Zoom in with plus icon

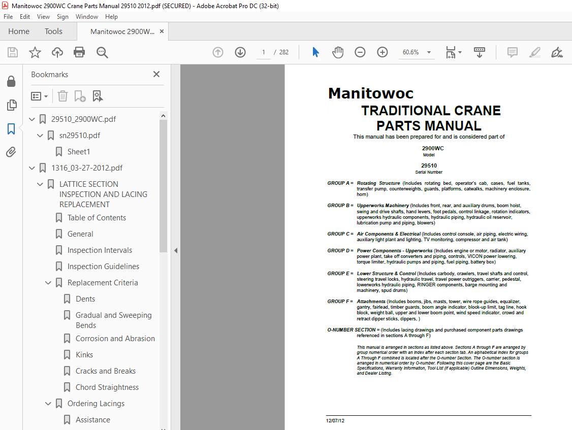[x=383, y=52]
